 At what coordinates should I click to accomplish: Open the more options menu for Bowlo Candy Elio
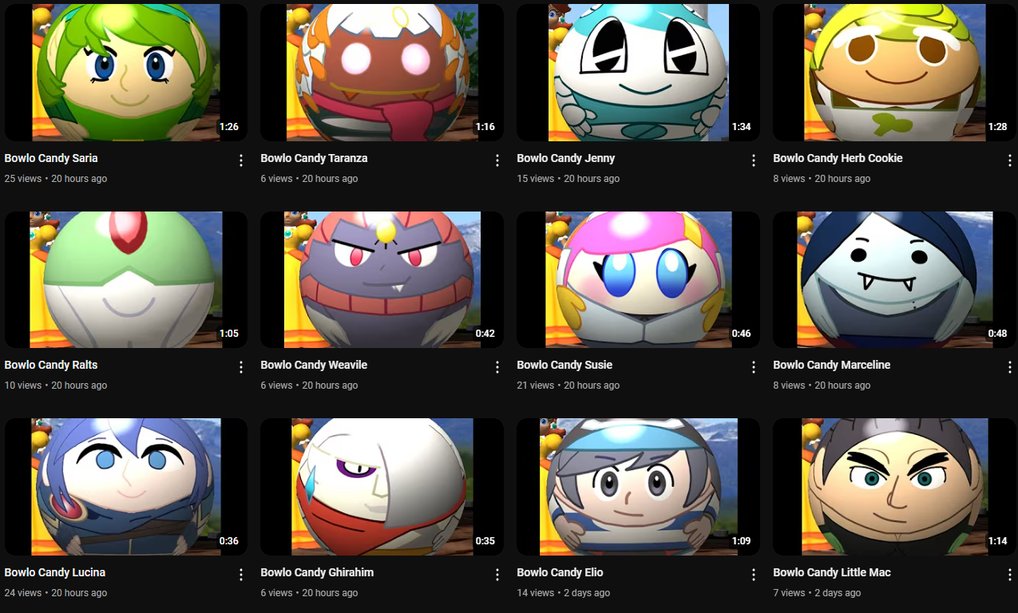[x=753, y=575]
